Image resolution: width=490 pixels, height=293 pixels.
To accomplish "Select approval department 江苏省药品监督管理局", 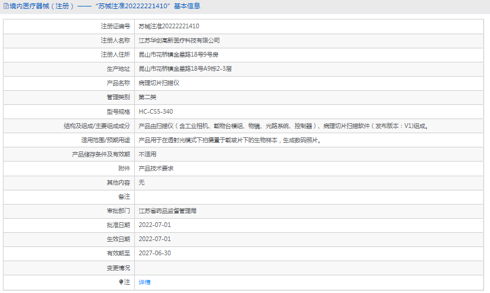I will (167, 211).
